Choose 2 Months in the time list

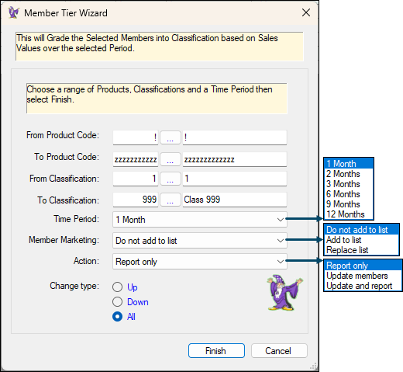click(348, 174)
